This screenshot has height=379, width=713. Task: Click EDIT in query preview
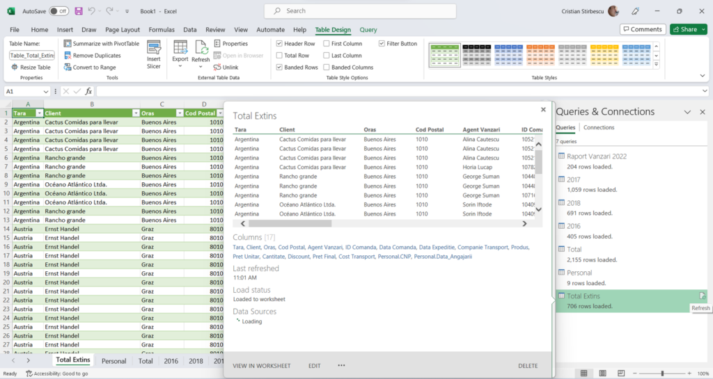click(314, 366)
